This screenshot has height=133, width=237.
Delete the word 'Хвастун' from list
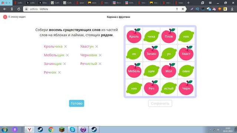(97, 47)
